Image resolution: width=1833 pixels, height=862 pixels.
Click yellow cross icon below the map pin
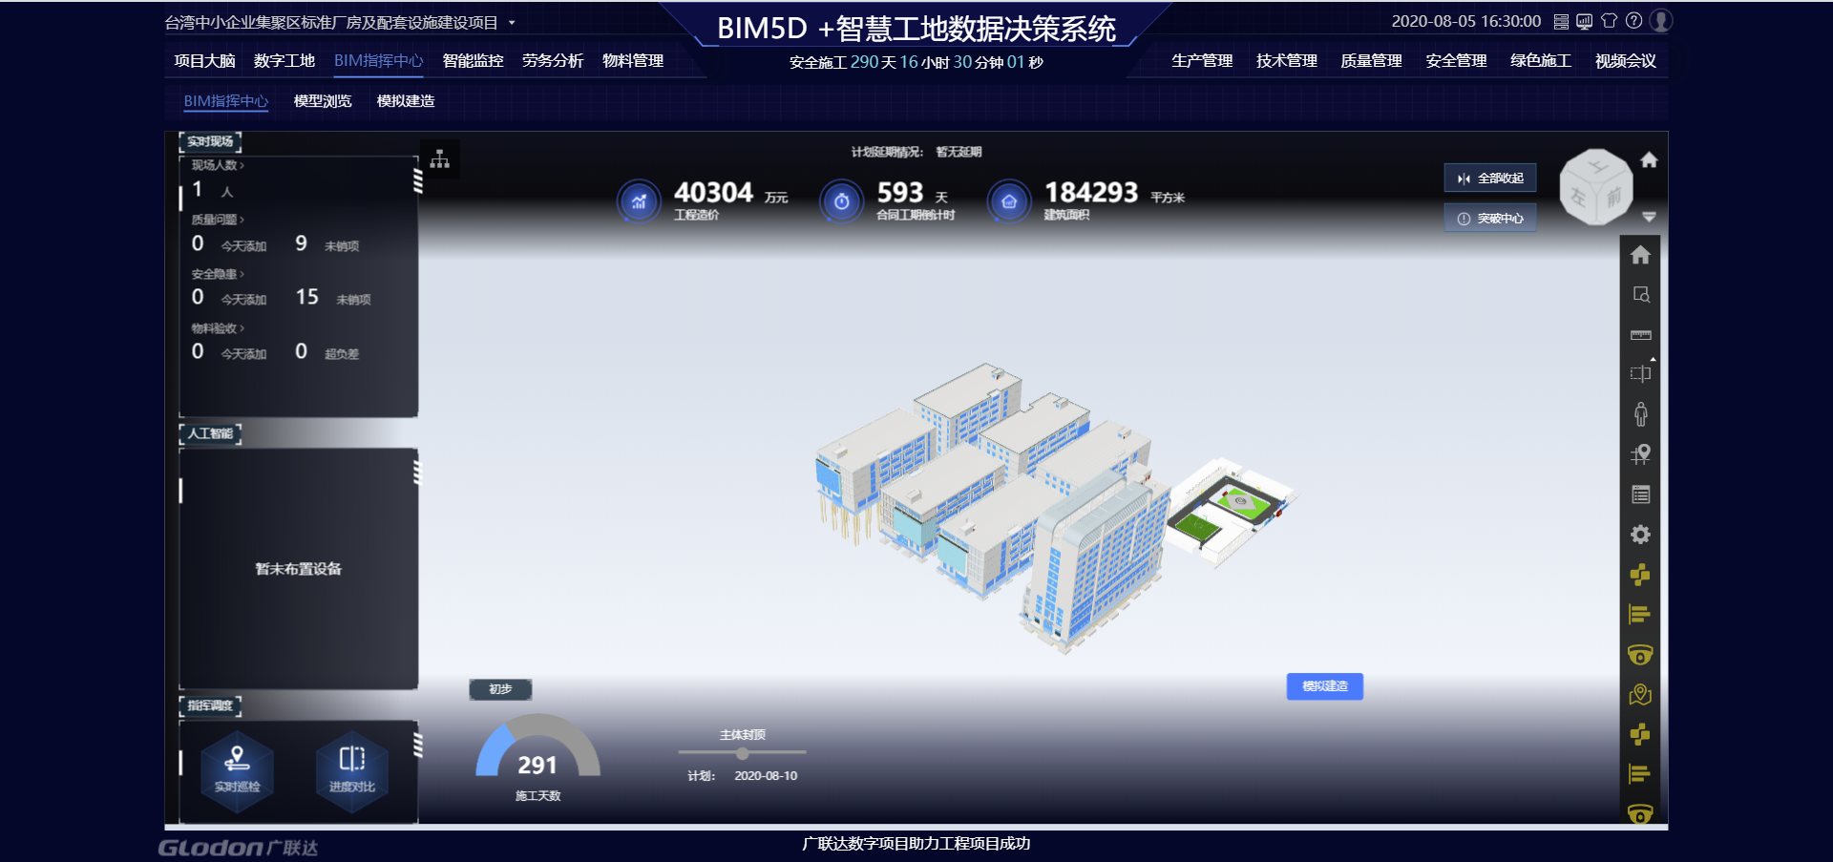(1640, 734)
